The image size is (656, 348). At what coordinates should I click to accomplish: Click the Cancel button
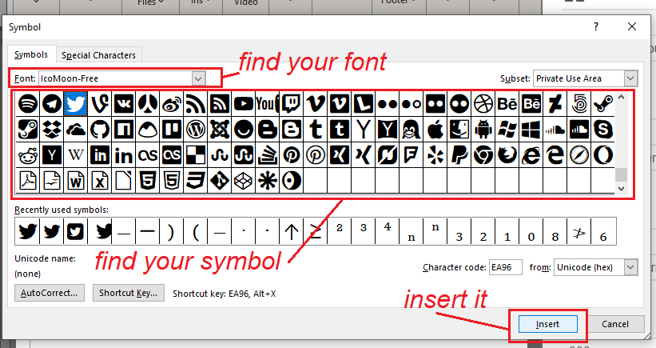point(615,324)
